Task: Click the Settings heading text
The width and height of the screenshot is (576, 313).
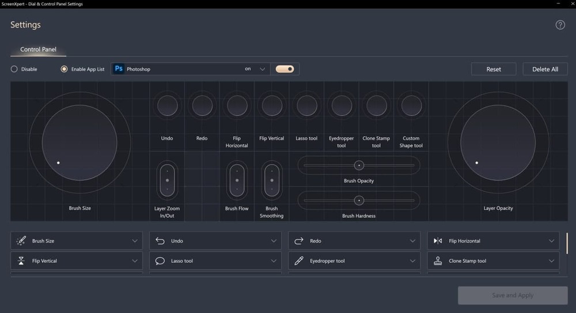Action: click(25, 25)
